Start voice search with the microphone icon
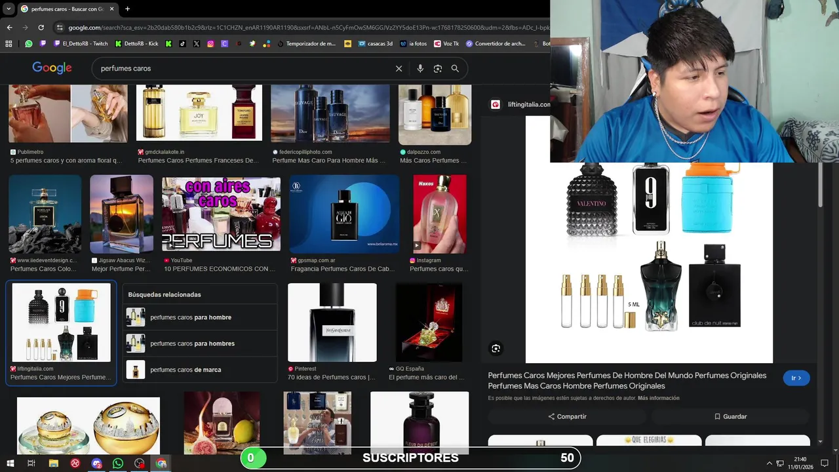Image resolution: width=839 pixels, height=472 pixels. click(x=420, y=68)
